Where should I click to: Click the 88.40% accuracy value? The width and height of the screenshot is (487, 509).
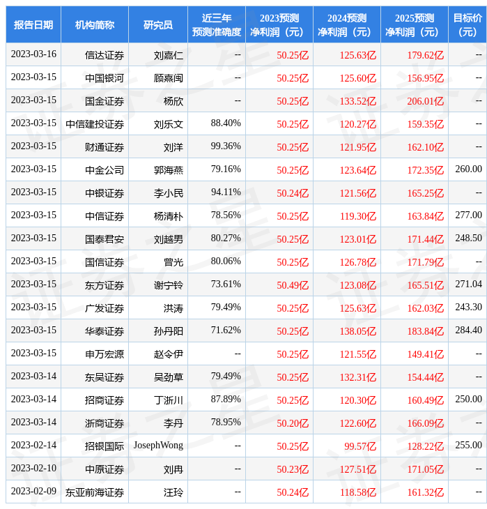pyautogui.click(x=226, y=123)
